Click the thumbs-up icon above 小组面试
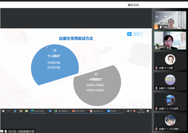The height and width of the screenshot is (133, 188). click(x=96, y=74)
